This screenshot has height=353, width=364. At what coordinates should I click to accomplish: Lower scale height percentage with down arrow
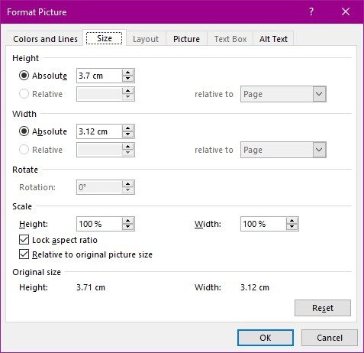pos(127,227)
